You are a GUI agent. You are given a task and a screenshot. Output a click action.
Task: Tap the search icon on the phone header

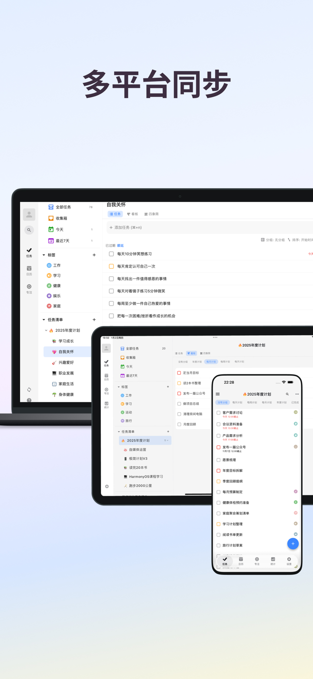point(287,394)
